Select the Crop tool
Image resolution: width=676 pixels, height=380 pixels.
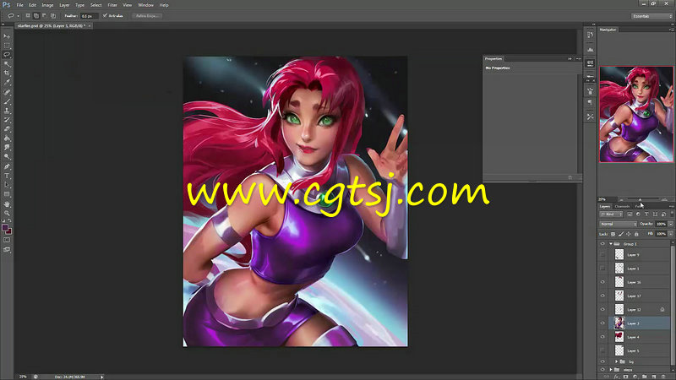pyautogui.click(x=7, y=73)
